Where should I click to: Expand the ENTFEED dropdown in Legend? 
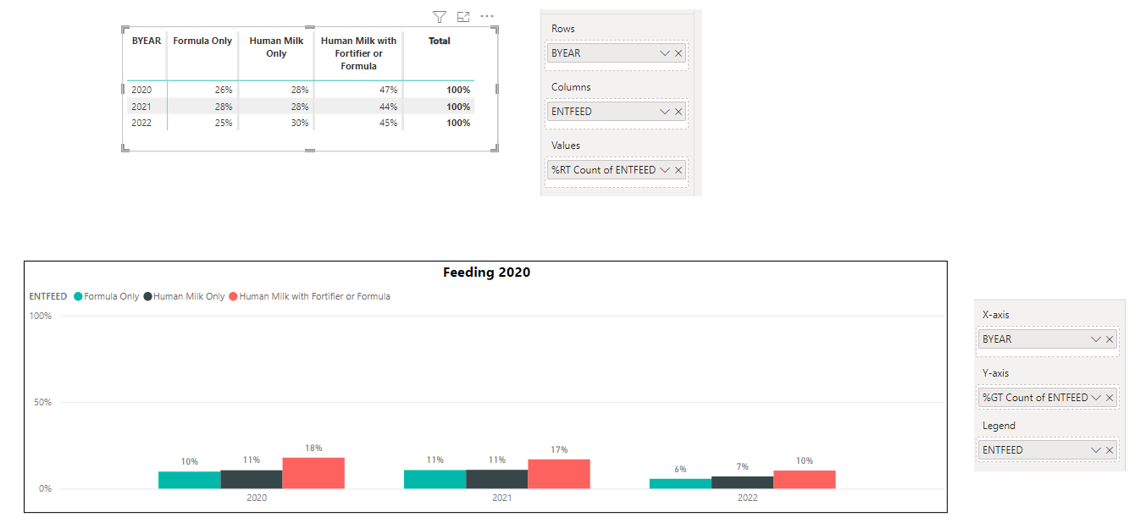pyautogui.click(x=1096, y=450)
